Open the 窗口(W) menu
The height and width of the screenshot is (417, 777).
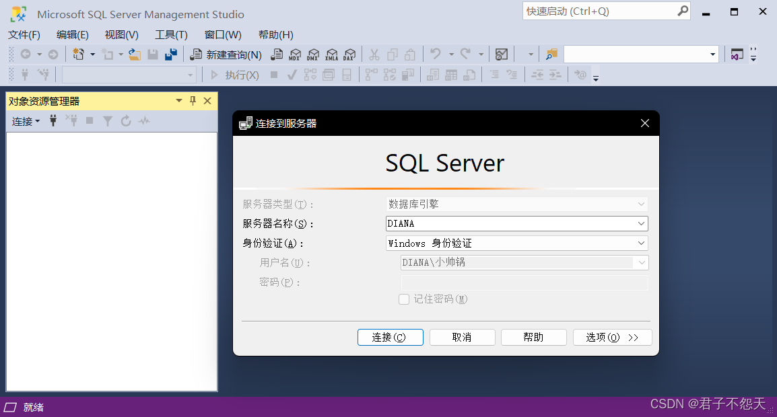pos(222,35)
